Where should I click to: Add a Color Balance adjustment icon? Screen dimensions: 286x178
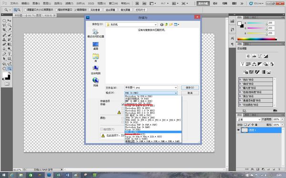coord(254,64)
